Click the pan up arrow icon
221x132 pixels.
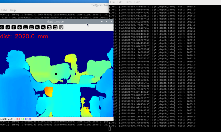[14, 27]
